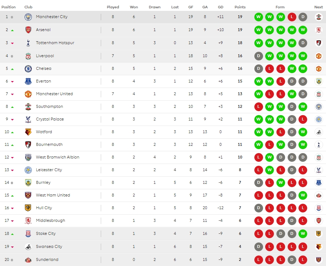Click Manchester City's next opponent badge
The height and width of the screenshot is (266, 326).
point(318,17)
